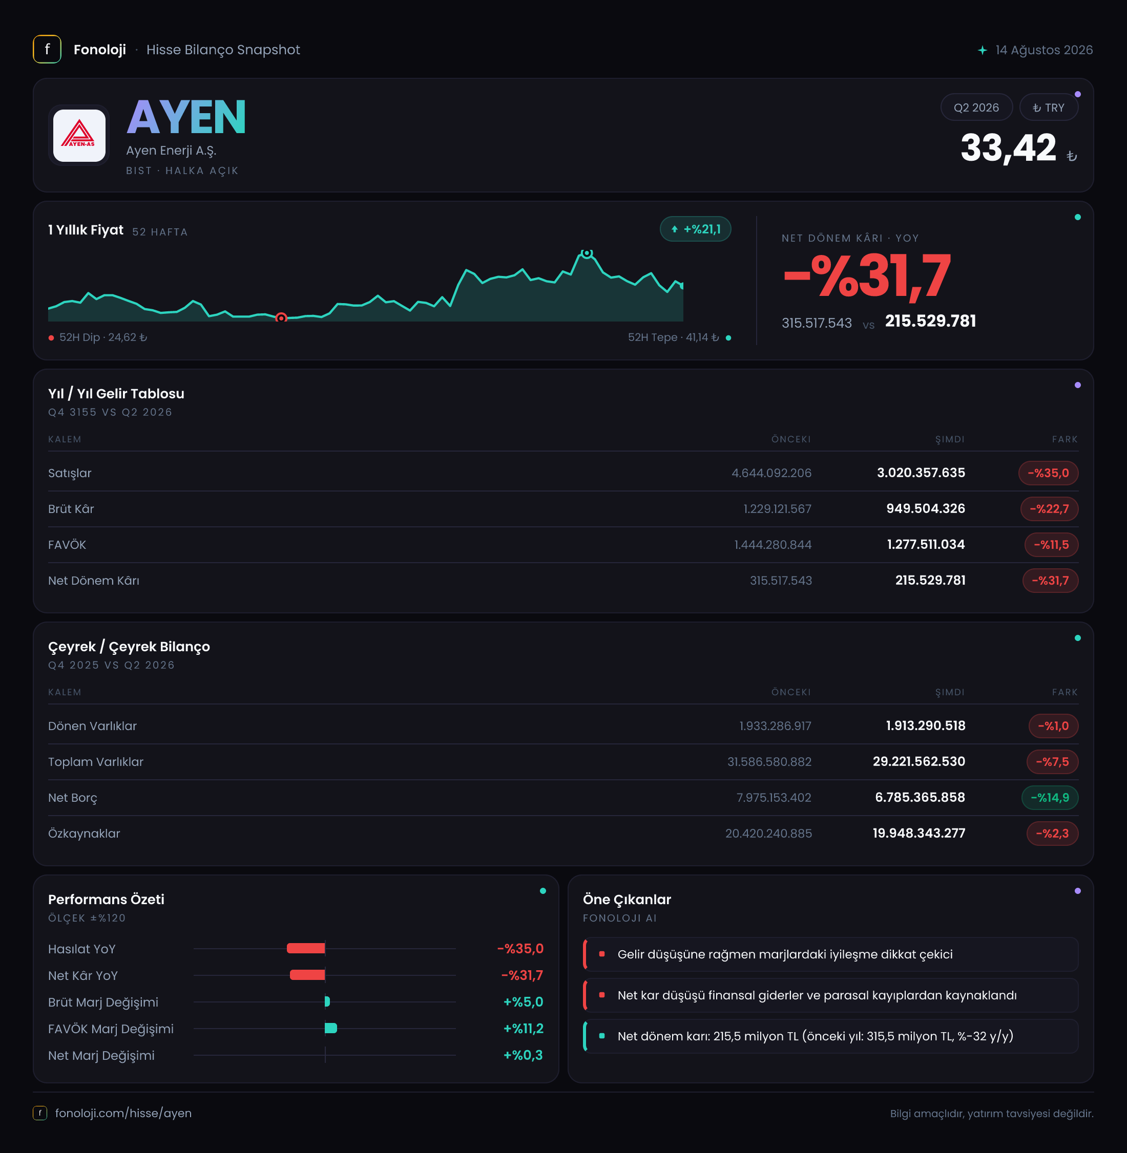Open the fonoloji.com/hisse/ayen link
1127x1153 pixels.
point(123,1113)
